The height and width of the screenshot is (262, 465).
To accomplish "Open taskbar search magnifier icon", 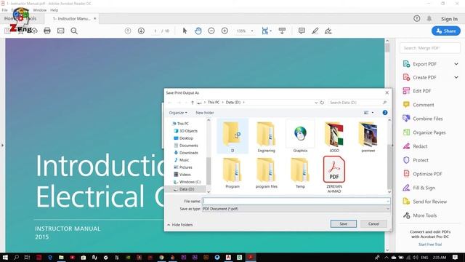I will coord(16,257).
